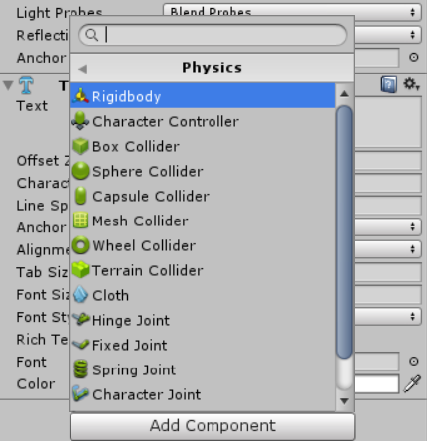Add the Terrain Collider entry
Screen dimensions: 427x441
[x=203, y=270]
